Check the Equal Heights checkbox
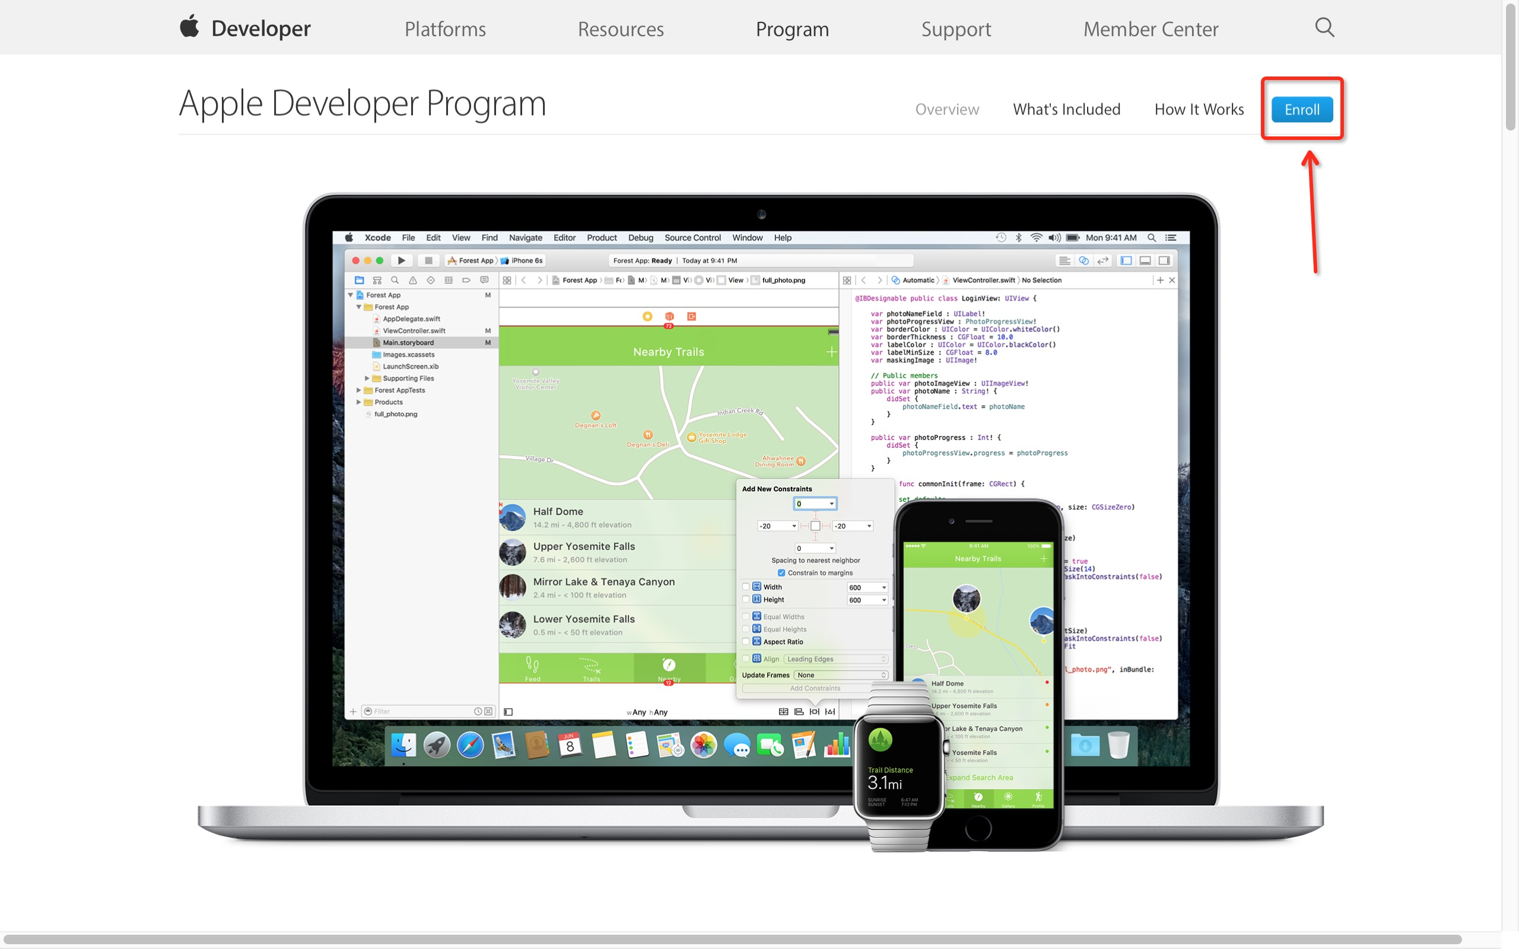 point(746,629)
